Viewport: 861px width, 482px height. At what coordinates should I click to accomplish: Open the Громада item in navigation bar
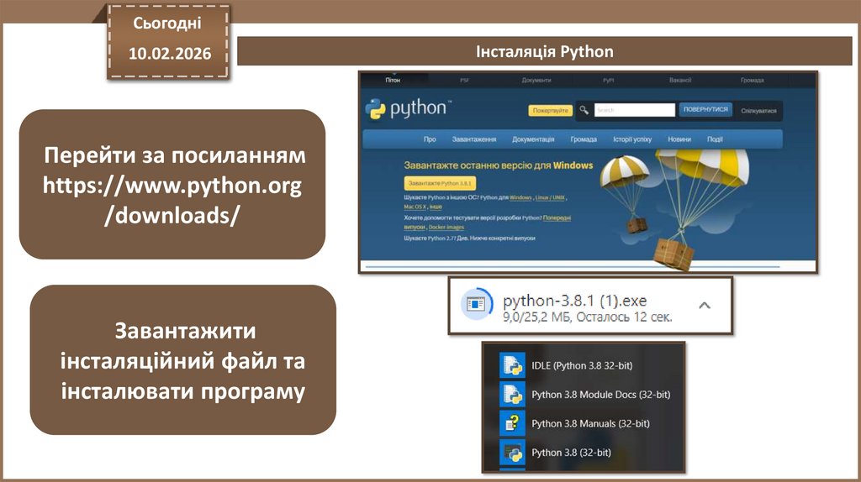(x=584, y=139)
